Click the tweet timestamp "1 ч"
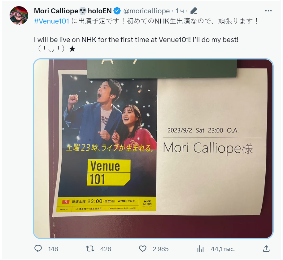Image resolution: width=283 pixels, height=260 pixels. pos(180,11)
